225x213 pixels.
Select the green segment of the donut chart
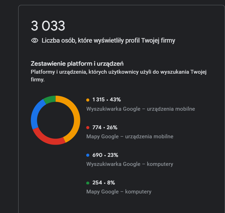click(50, 99)
